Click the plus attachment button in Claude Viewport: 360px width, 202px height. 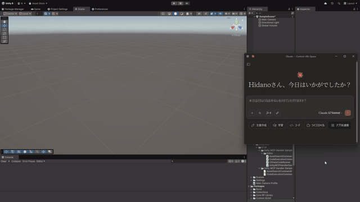[x=252, y=113]
